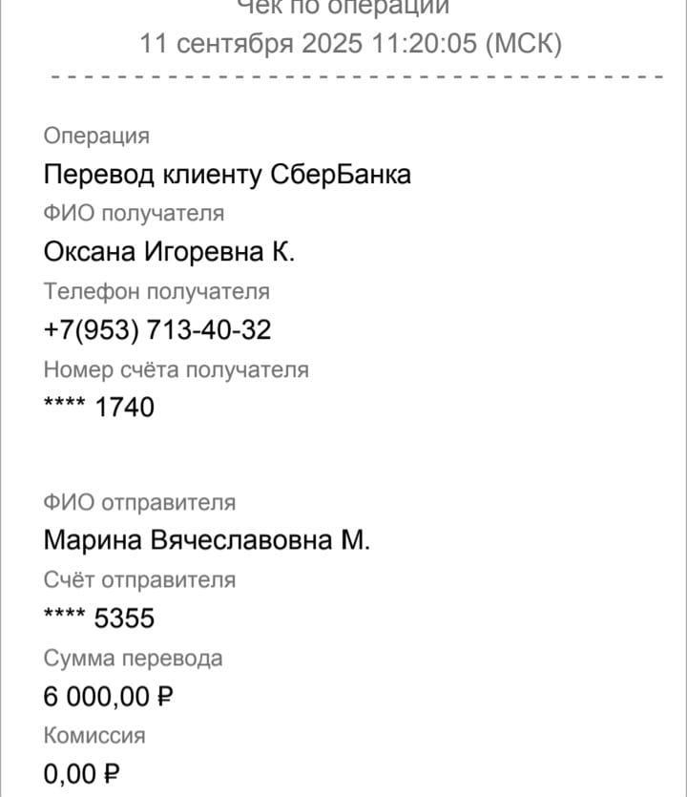Click the time 11:20:05 (МСК)
The image size is (687, 797).
pyautogui.click(x=467, y=43)
